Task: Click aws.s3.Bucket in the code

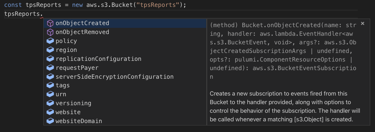Action: click(109, 5)
